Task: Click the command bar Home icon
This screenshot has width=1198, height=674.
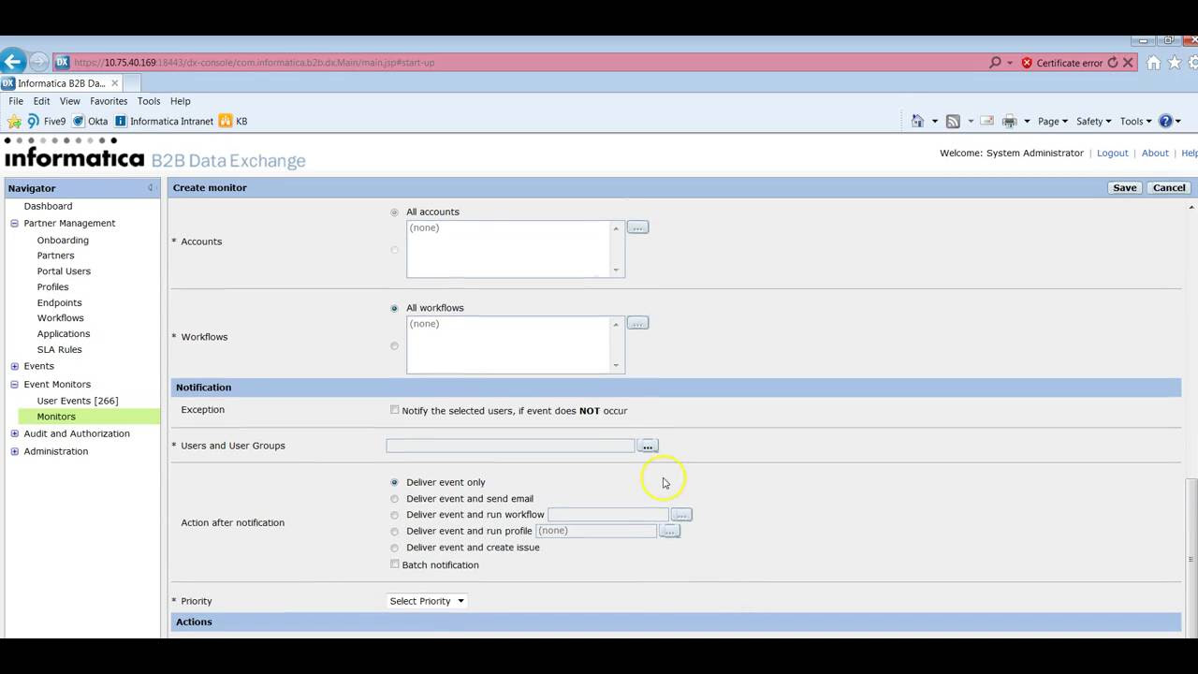Action: 917,121
